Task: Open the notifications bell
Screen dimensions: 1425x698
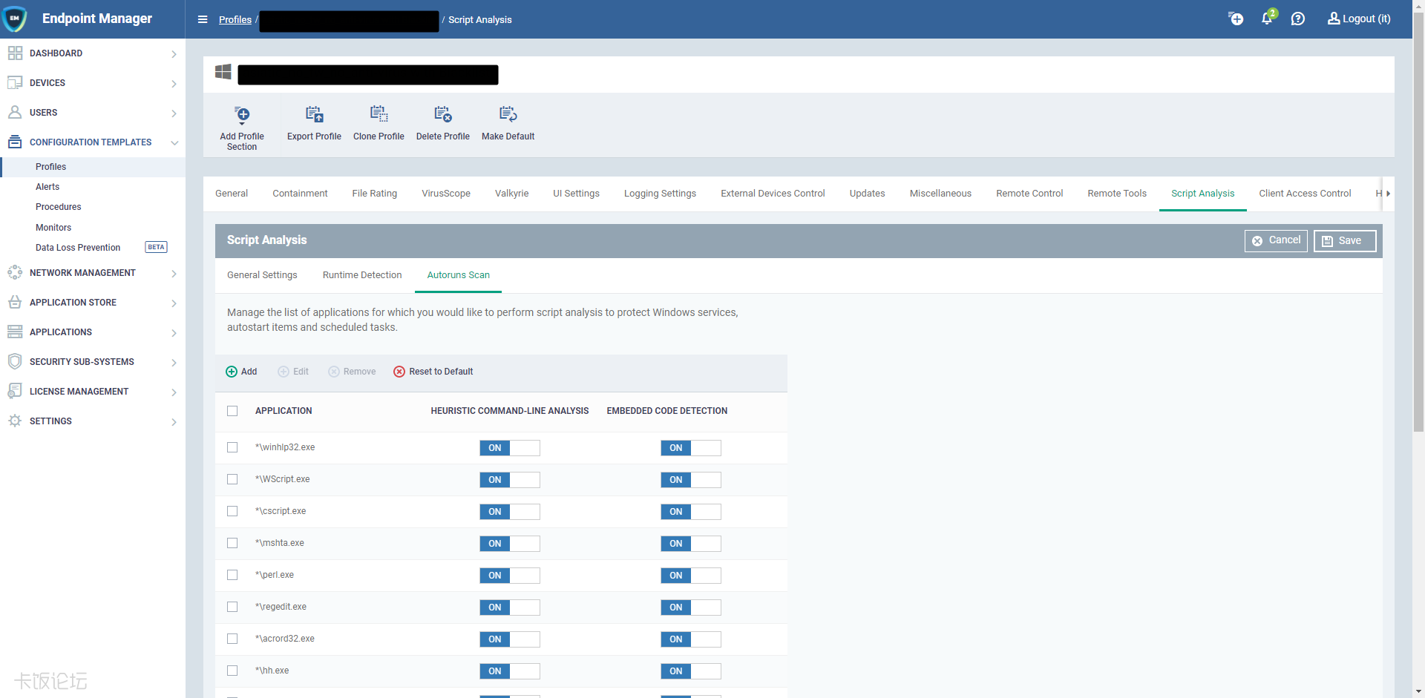Action: (1268, 18)
